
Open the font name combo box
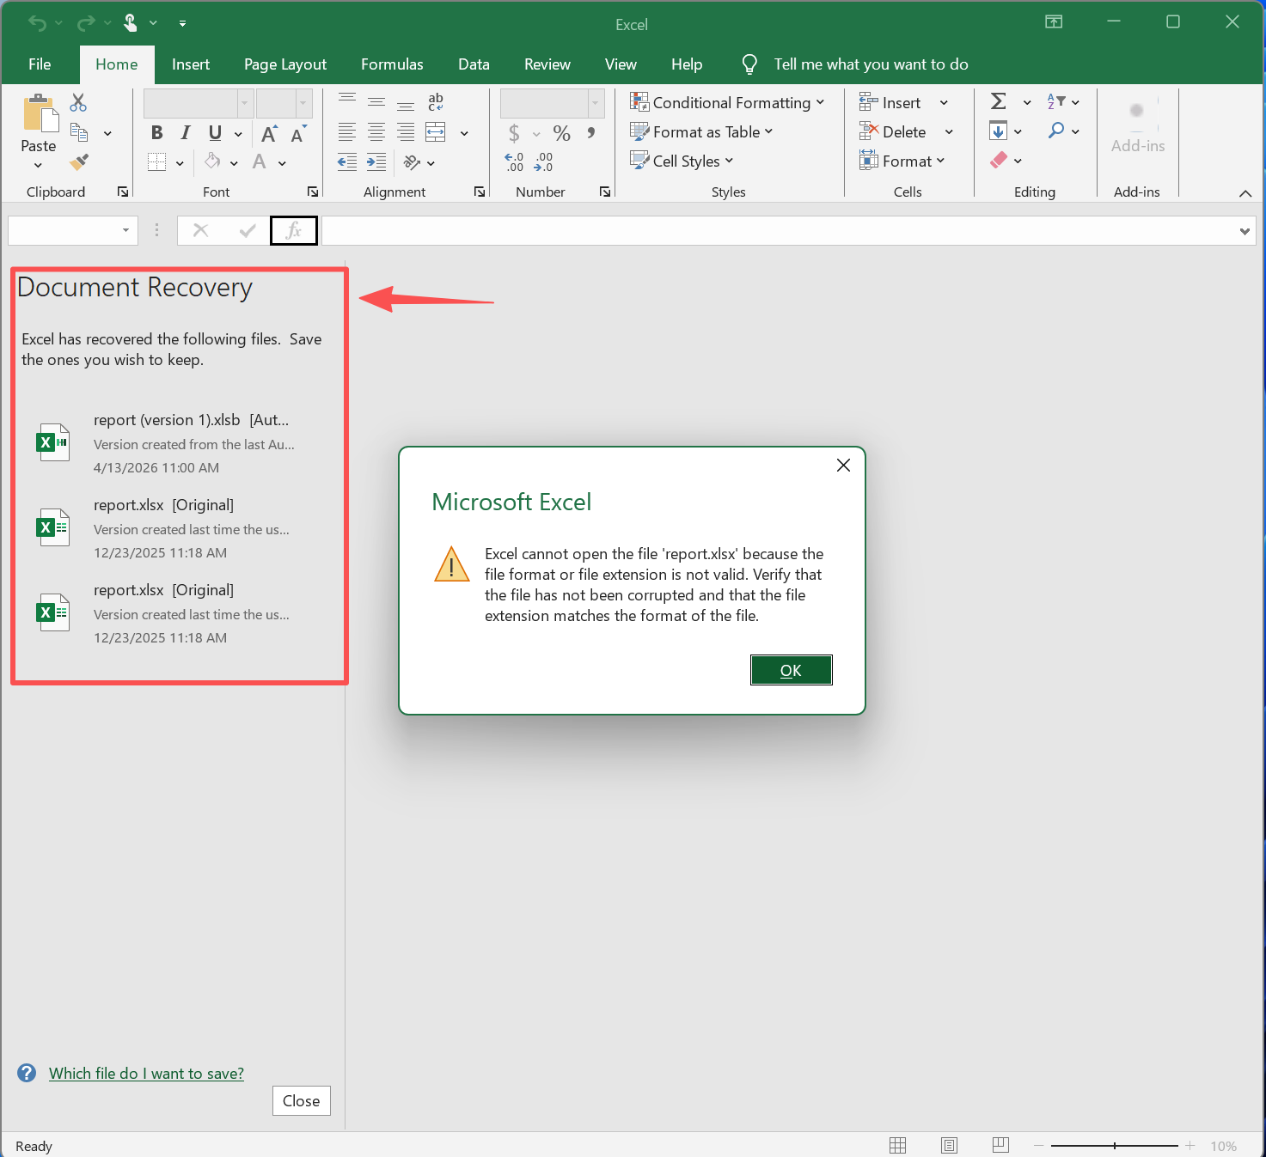pos(199,103)
